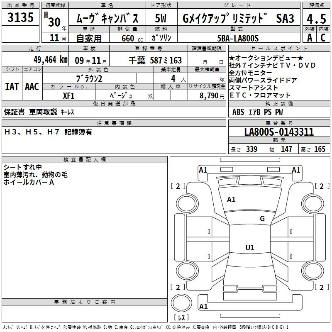Click the door type 5W

(x=161, y=18)
